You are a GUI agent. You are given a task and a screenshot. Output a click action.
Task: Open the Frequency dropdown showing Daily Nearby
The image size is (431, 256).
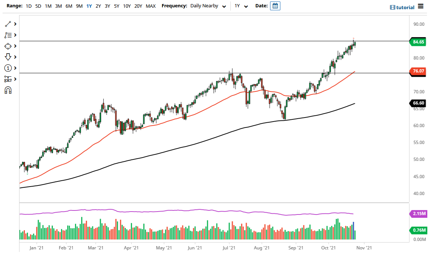(x=208, y=6)
